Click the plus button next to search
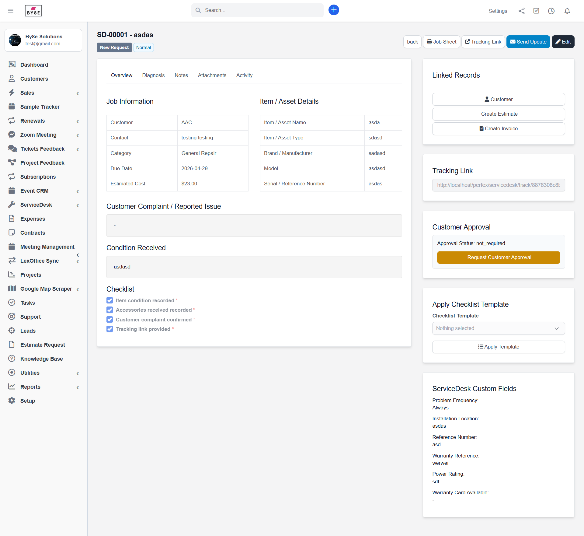Viewport: 584px width, 536px height. [x=333, y=10]
